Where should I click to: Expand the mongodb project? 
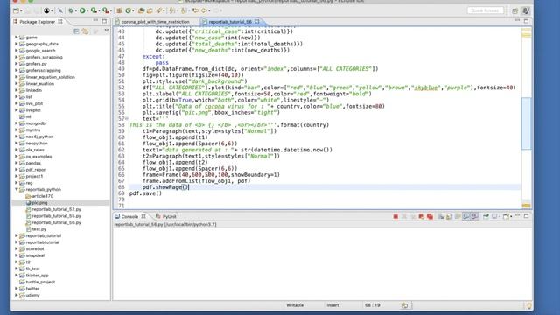click(x=16, y=123)
